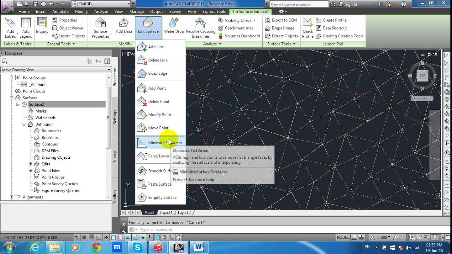Expand the Point Files node

tap(30, 171)
